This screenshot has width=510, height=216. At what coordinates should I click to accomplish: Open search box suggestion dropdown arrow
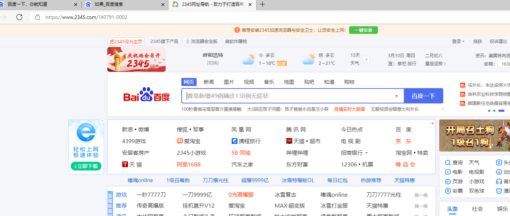click(397, 96)
